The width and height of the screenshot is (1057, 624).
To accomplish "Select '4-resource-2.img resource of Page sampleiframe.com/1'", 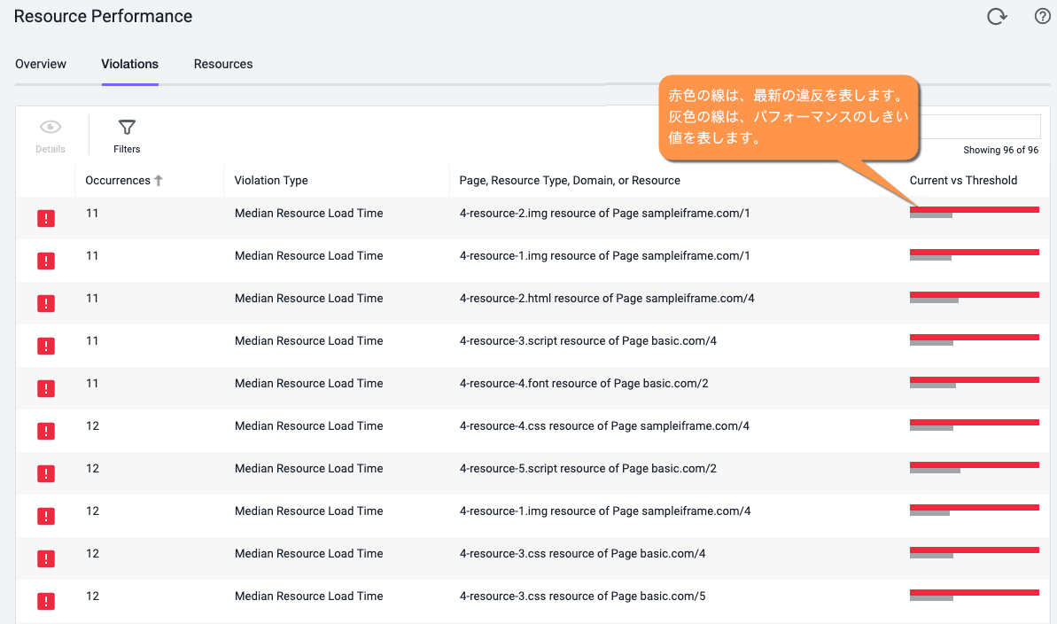I will pos(604,214).
